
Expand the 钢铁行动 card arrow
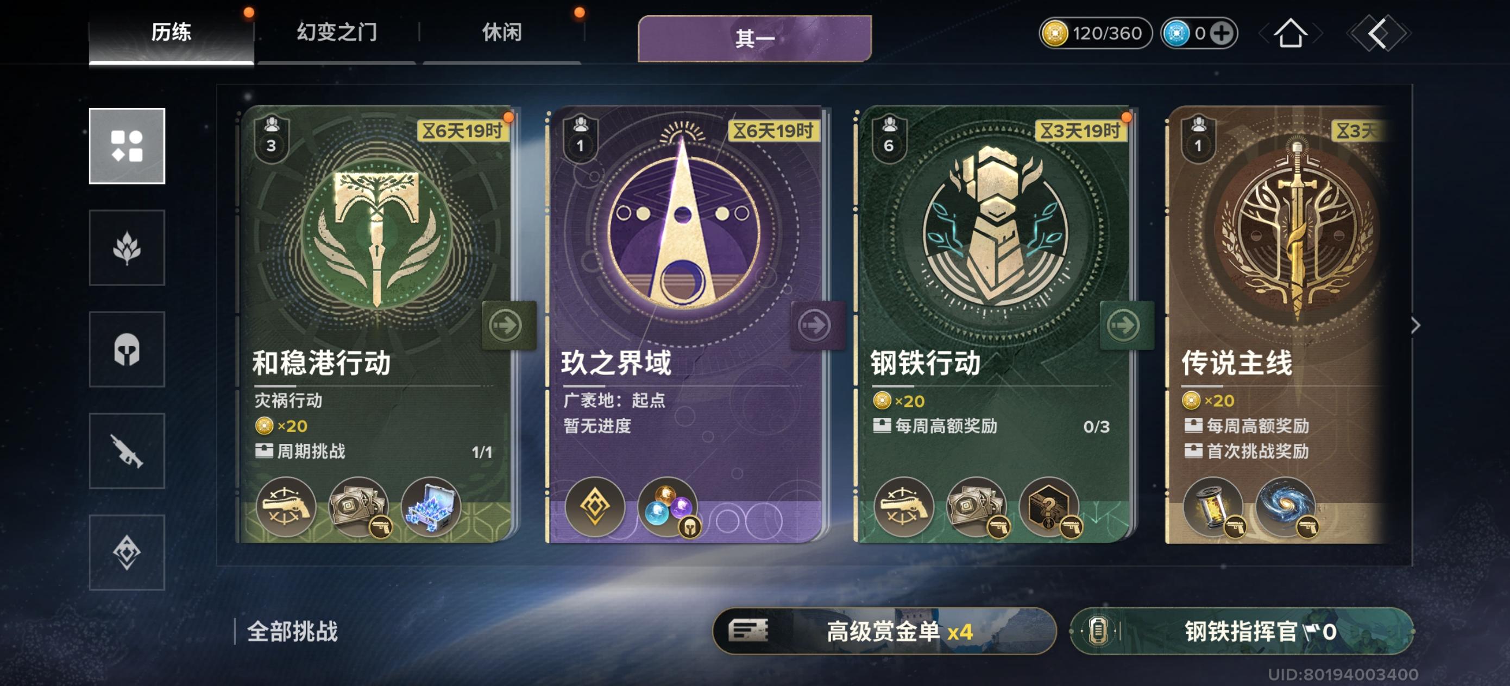click(1125, 325)
